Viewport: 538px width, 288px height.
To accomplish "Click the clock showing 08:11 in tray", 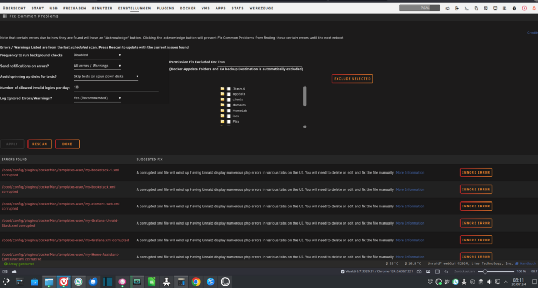I will coord(519,282).
